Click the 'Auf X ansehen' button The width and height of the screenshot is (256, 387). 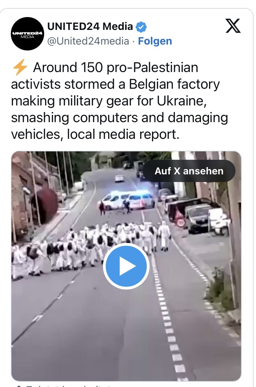coord(189,171)
